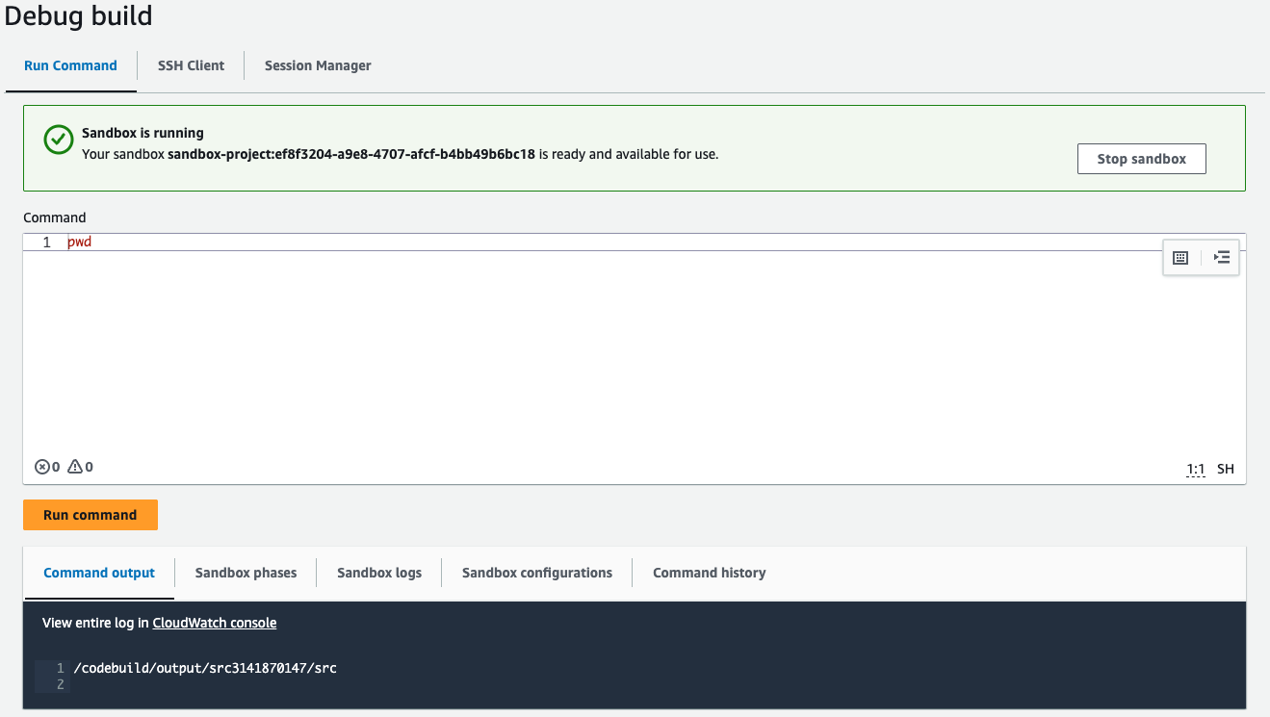Click the green sandbox running checkmark
Image resolution: width=1270 pixels, height=717 pixels.
pyautogui.click(x=58, y=140)
